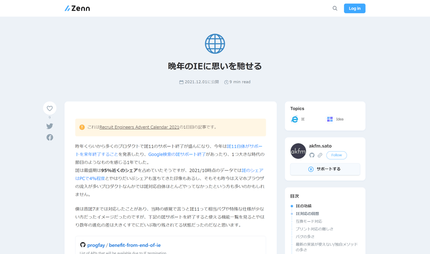The height and width of the screenshot is (254, 430).
Task: Open the IE topic icon
Action: pos(294,120)
